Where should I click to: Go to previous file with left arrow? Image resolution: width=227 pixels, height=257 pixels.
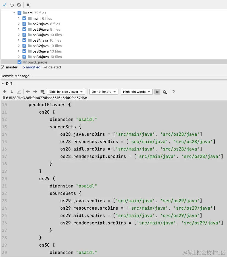pyautogui.click(x=28, y=92)
